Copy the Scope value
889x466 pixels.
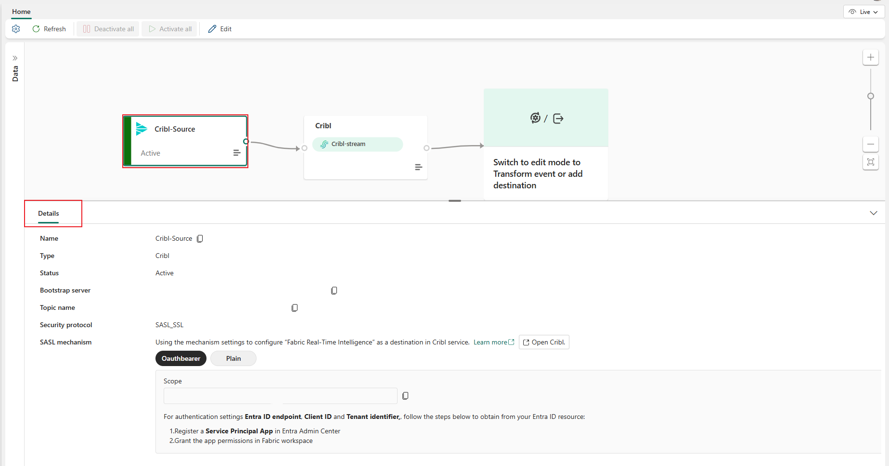click(x=405, y=396)
